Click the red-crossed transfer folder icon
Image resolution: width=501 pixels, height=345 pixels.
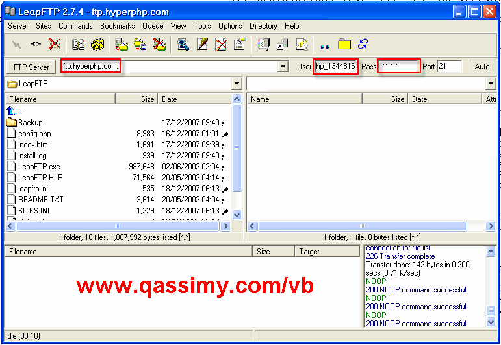159,44
